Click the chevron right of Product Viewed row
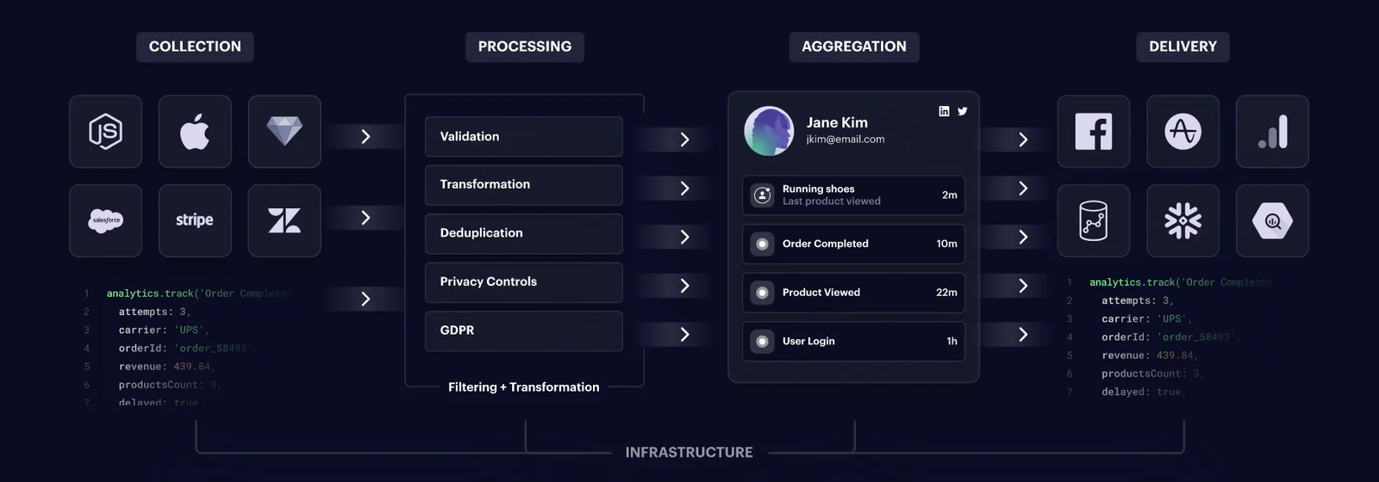The height and width of the screenshot is (482, 1379). click(x=1023, y=286)
